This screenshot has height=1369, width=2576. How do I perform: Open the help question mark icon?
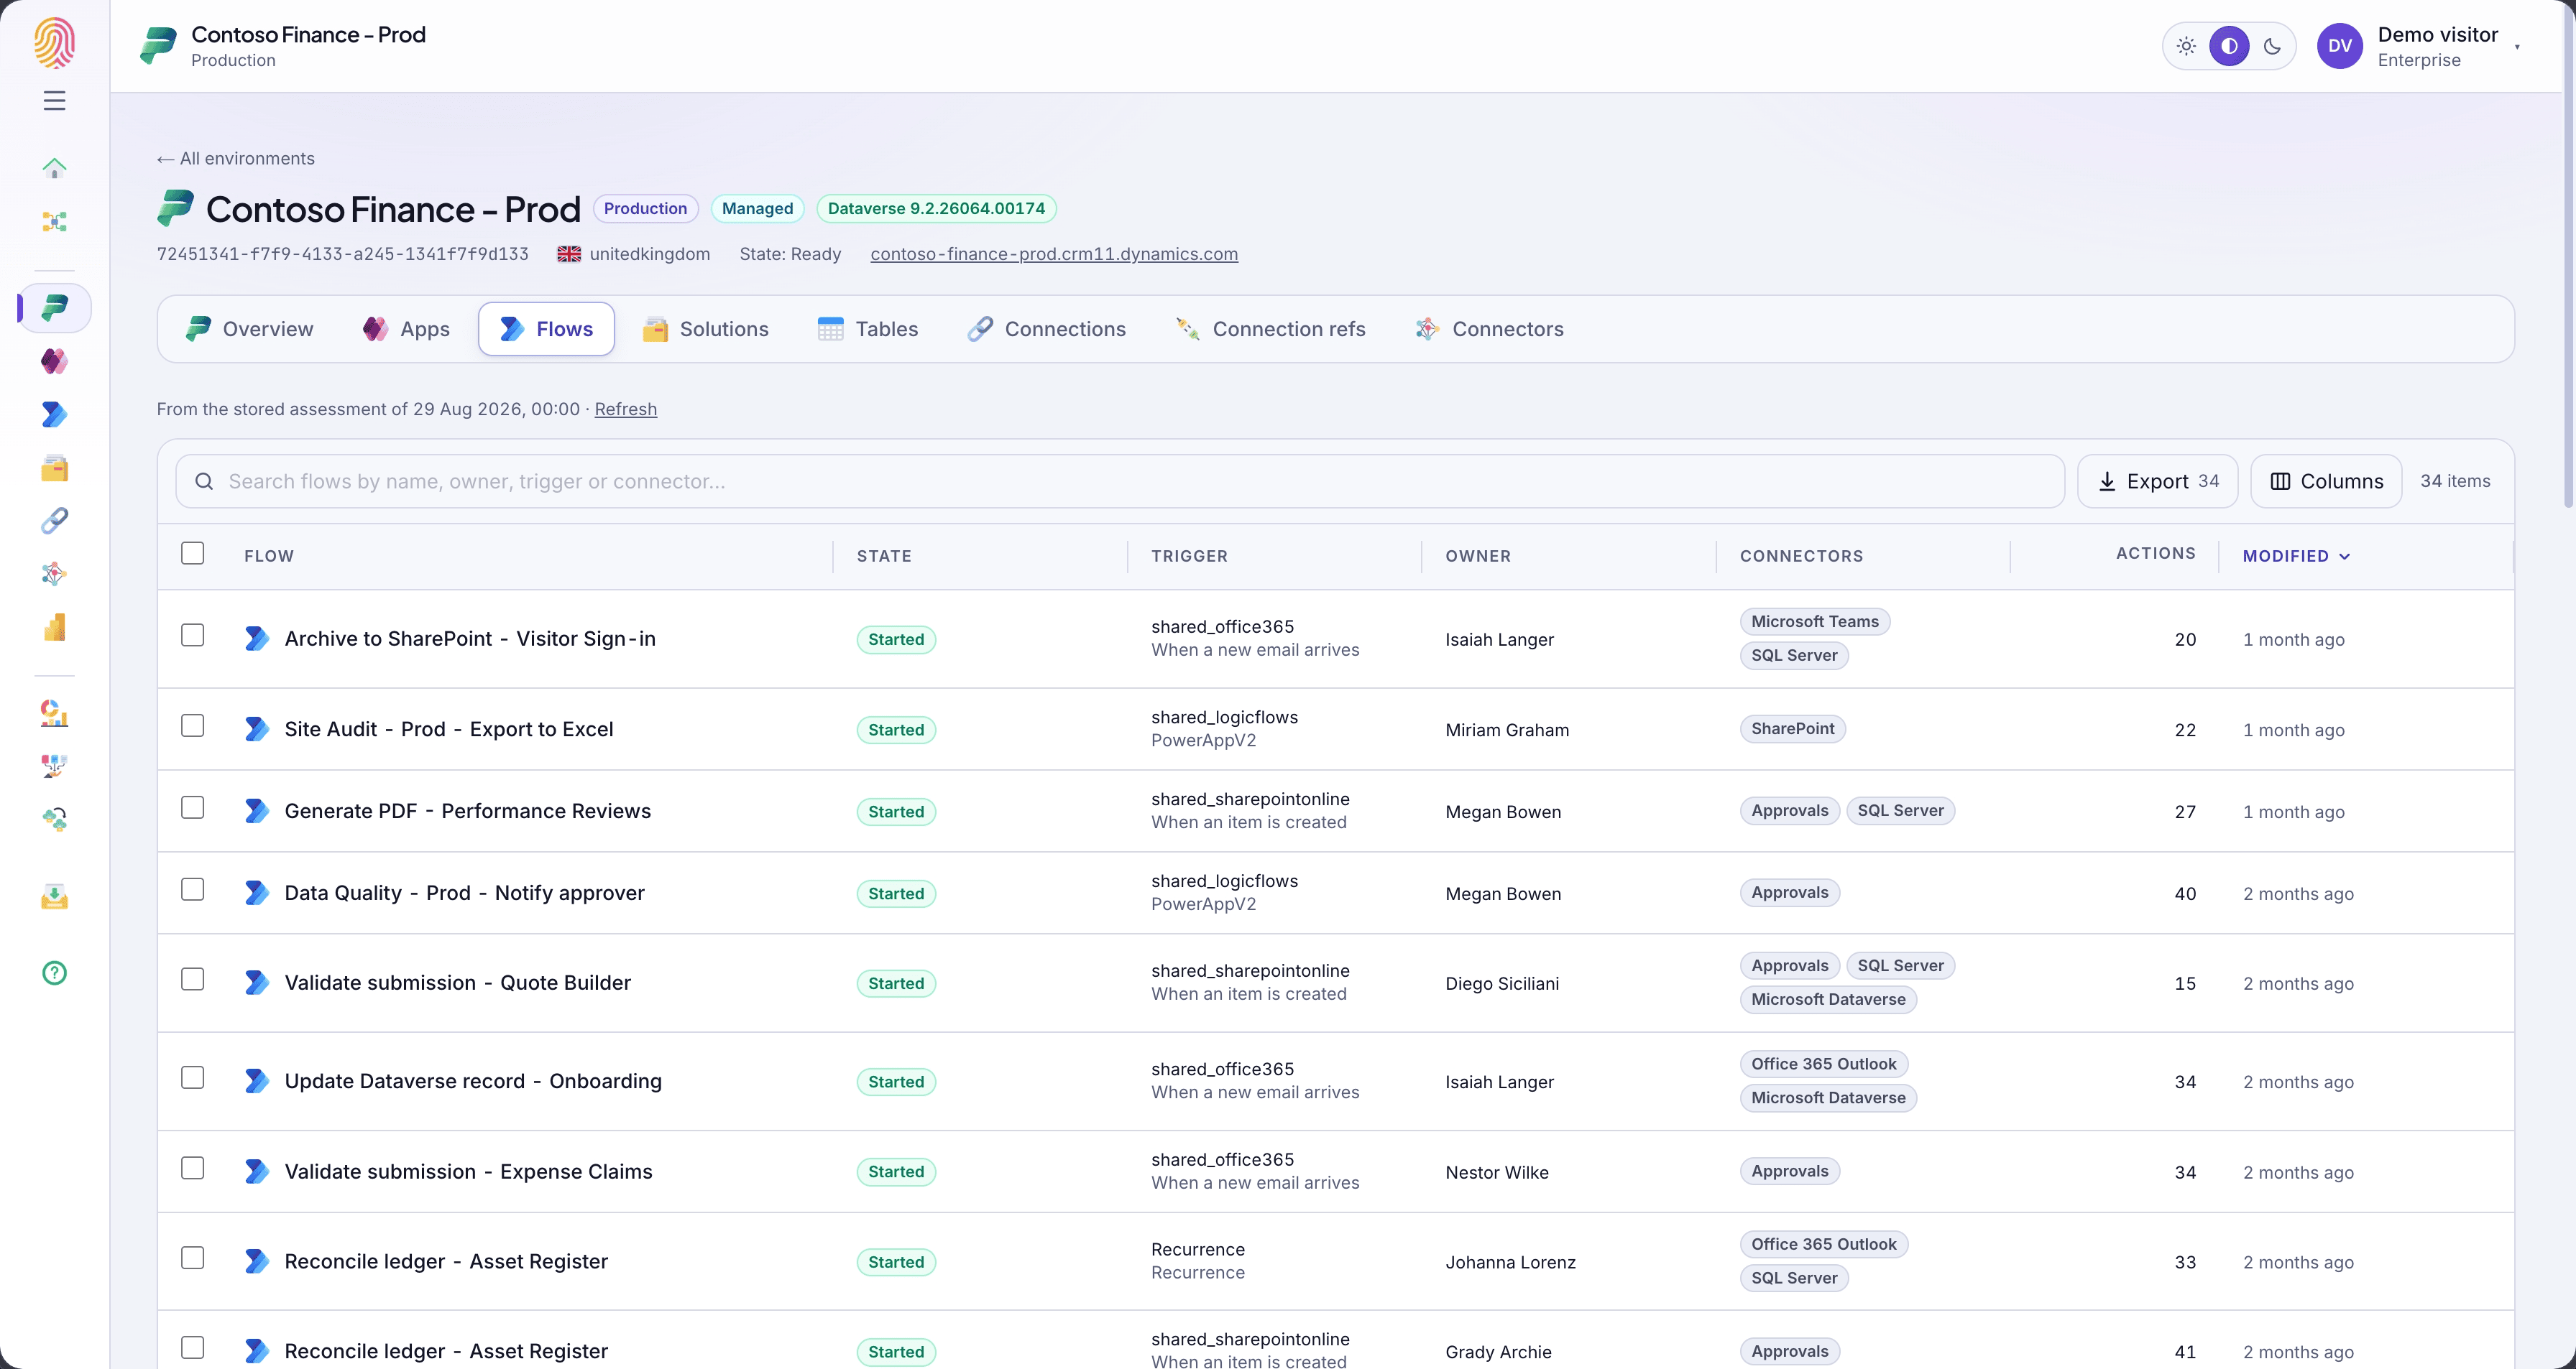click(54, 973)
